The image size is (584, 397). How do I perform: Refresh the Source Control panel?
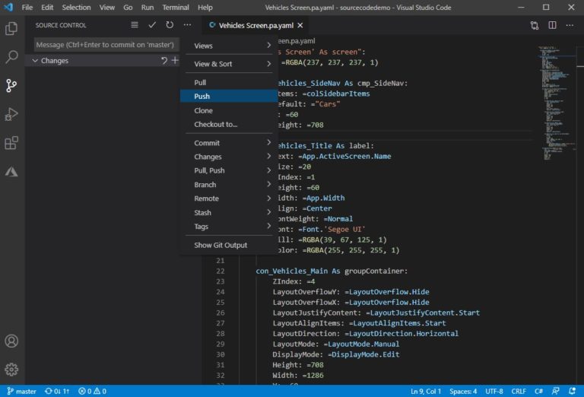point(170,25)
